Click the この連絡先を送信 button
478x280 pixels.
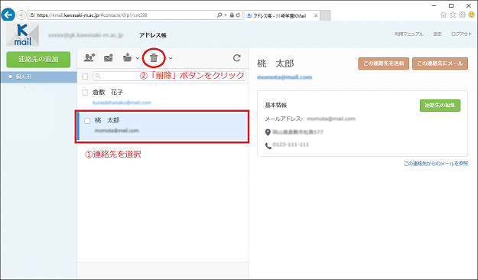pos(383,63)
